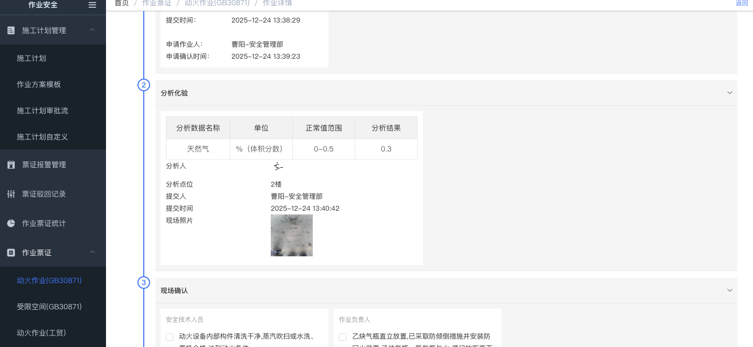Collapse the 现场确认 section chevron
The height and width of the screenshot is (347, 753).
click(729, 290)
